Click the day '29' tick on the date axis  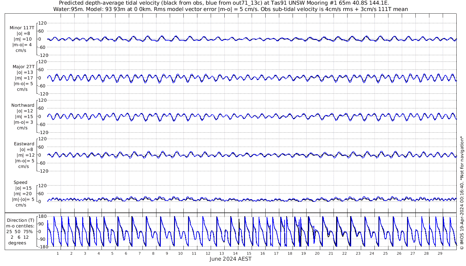(440, 253)
